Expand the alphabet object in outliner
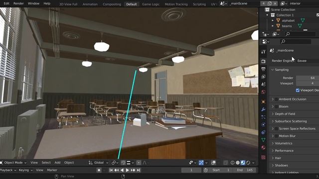The height and width of the screenshot is (179, 319). (273, 20)
